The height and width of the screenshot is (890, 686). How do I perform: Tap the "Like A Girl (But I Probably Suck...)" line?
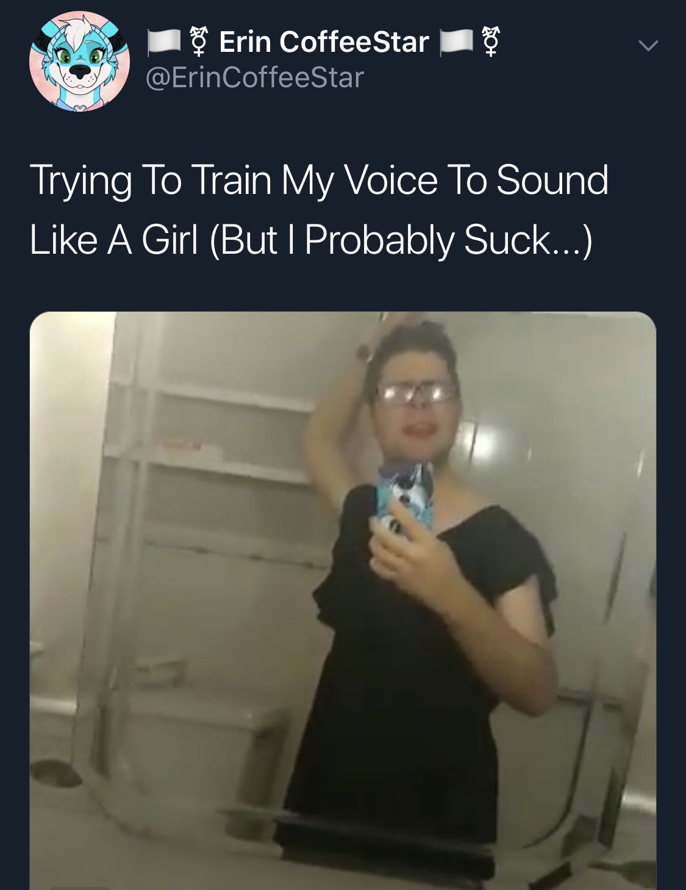pos(311,240)
